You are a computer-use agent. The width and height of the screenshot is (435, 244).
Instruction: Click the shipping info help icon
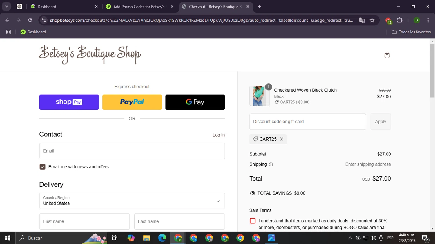coord(271,164)
